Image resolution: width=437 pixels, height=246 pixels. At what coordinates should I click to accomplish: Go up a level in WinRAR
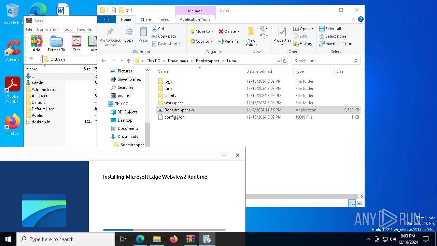click(31, 59)
